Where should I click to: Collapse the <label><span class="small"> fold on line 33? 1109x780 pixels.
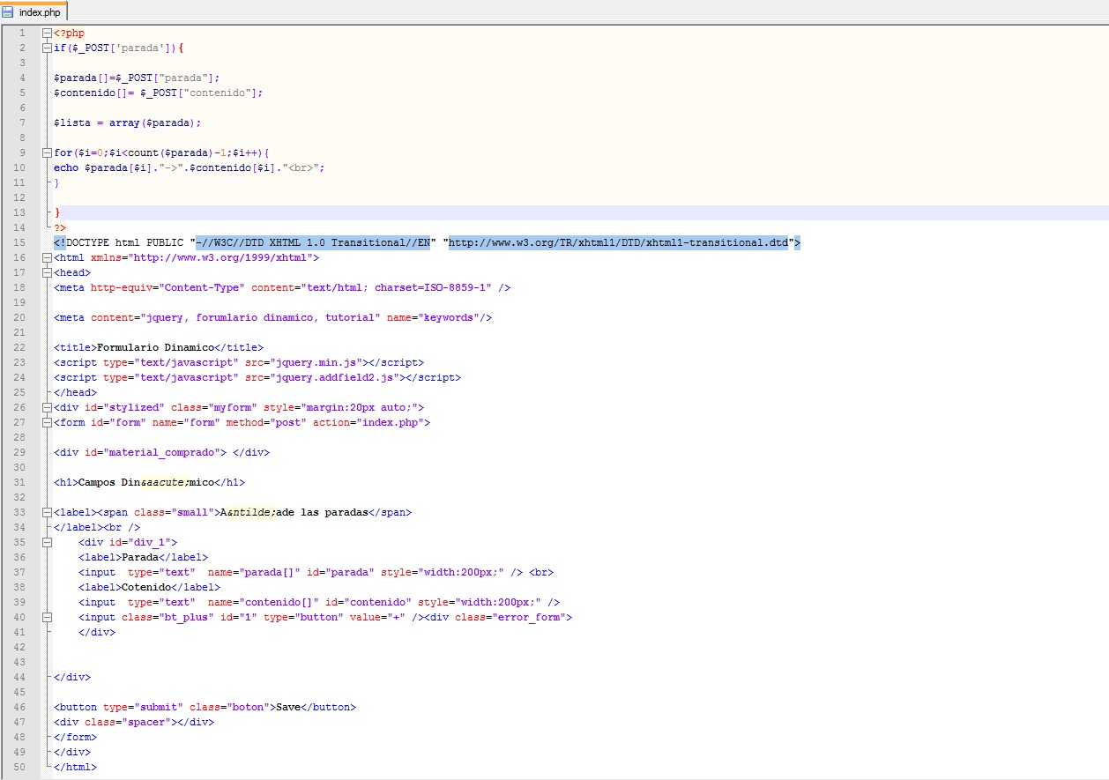coord(47,512)
